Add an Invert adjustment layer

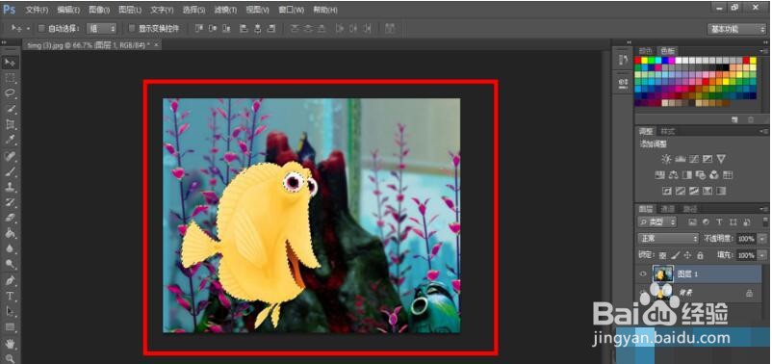click(x=667, y=191)
